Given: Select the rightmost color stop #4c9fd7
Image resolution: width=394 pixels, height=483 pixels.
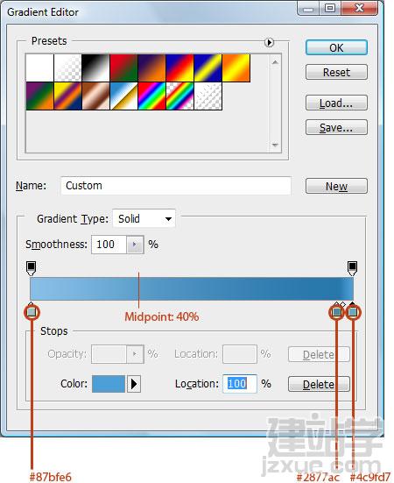Looking at the screenshot, I should (x=353, y=310).
